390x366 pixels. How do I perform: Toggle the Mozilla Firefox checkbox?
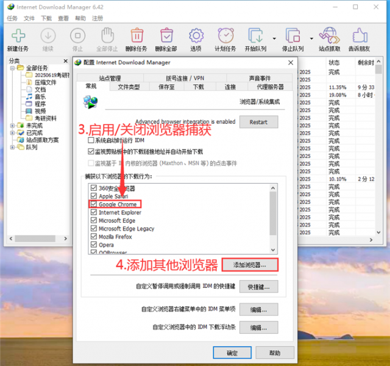click(94, 237)
